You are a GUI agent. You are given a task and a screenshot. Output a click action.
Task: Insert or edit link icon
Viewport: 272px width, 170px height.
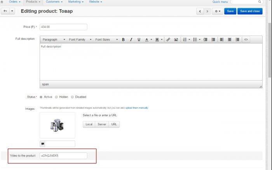[168, 40]
